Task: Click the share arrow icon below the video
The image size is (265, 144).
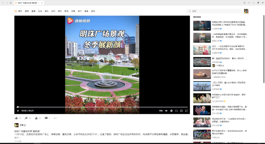Action: [x=26, y=118]
